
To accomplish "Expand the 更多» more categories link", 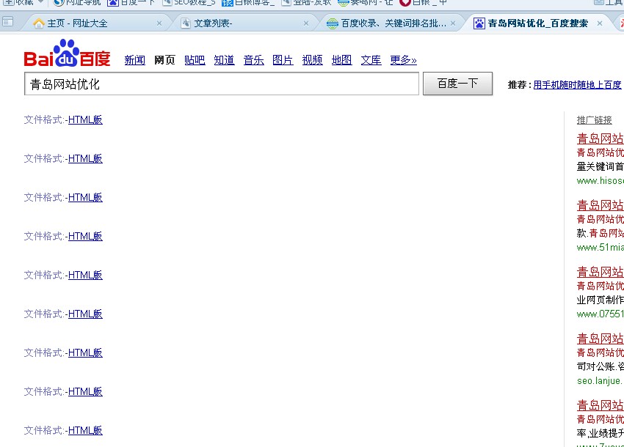I will (x=403, y=60).
